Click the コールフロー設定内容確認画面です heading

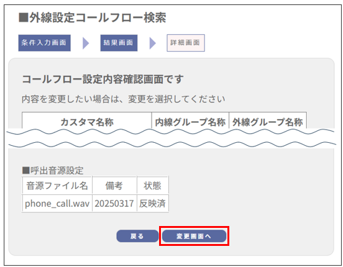[103, 79]
